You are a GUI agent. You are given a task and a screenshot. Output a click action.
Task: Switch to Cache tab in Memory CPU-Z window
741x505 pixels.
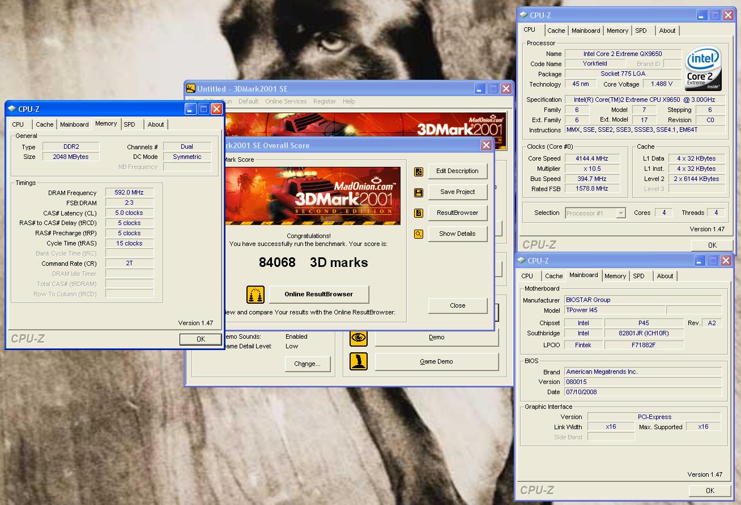45,124
